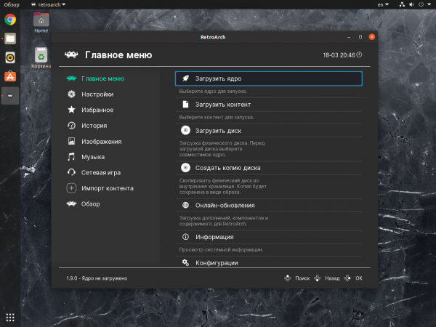Select the Загрузить ядро entry

(269, 78)
